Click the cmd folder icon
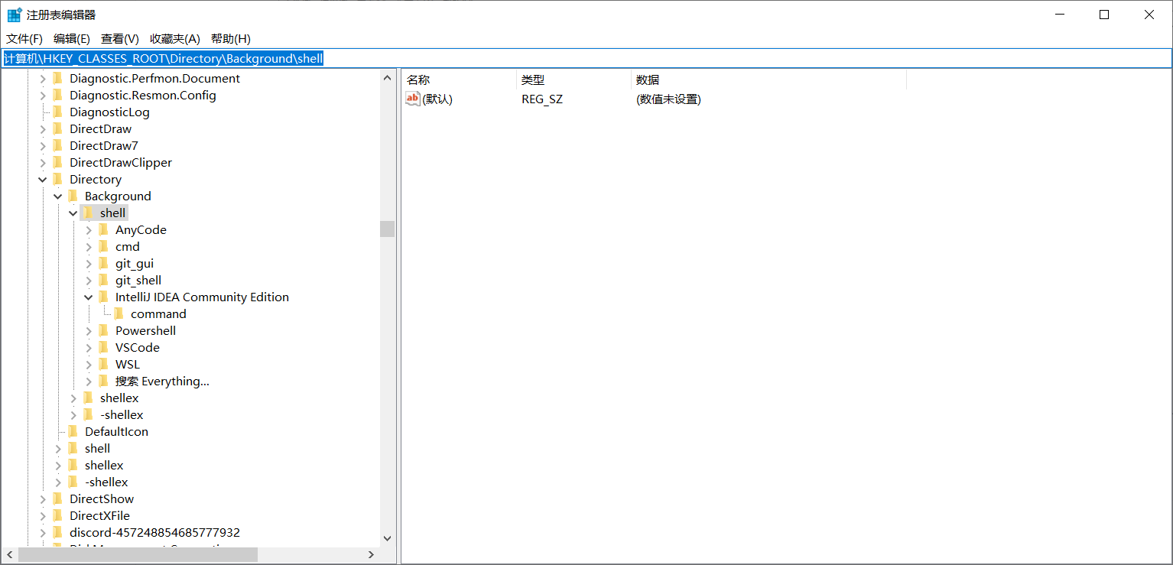This screenshot has height=565, width=1173. [x=103, y=246]
